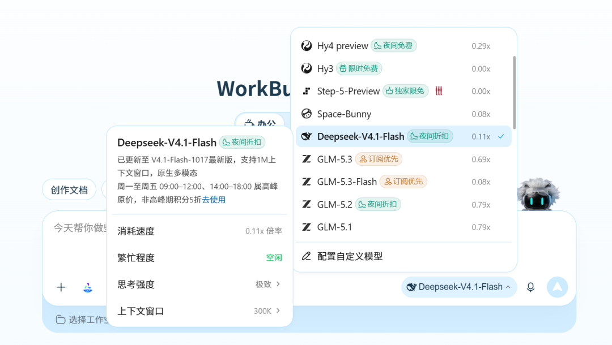612x345 pixels.
Task: Click the GLM-5.1 Z logo icon
Action: (307, 227)
